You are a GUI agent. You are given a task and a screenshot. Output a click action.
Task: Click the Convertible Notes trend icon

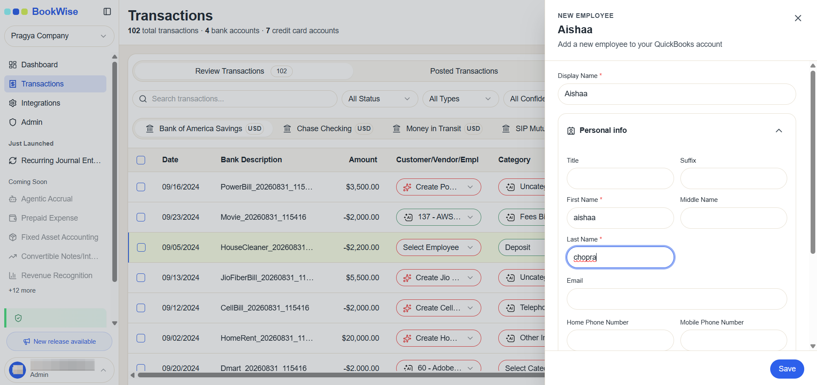pos(13,256)
